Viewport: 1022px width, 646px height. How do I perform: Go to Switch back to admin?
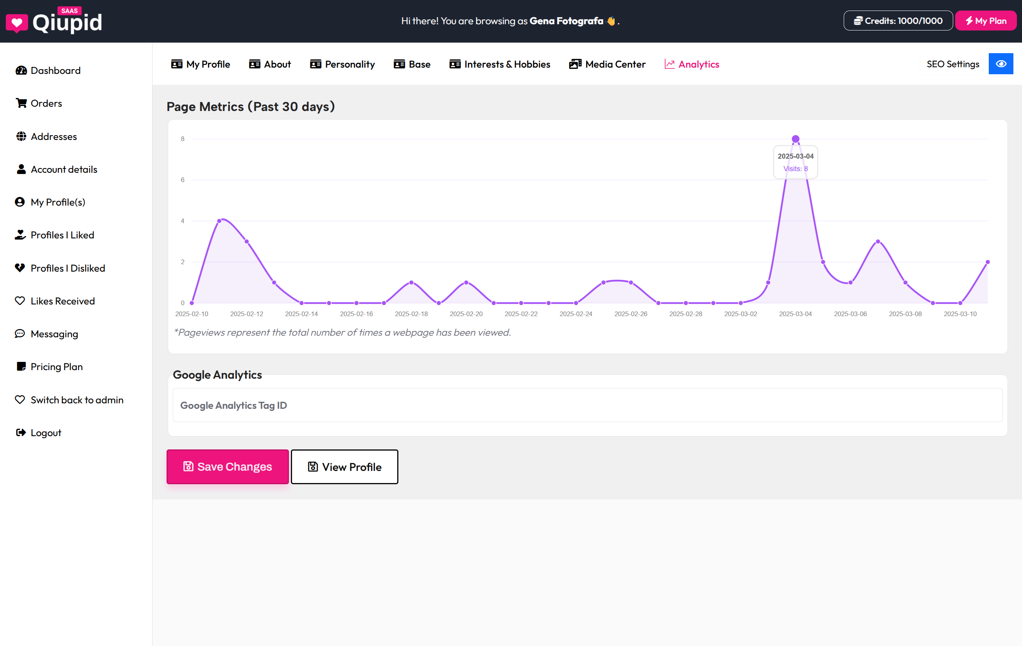coord(76,399)
